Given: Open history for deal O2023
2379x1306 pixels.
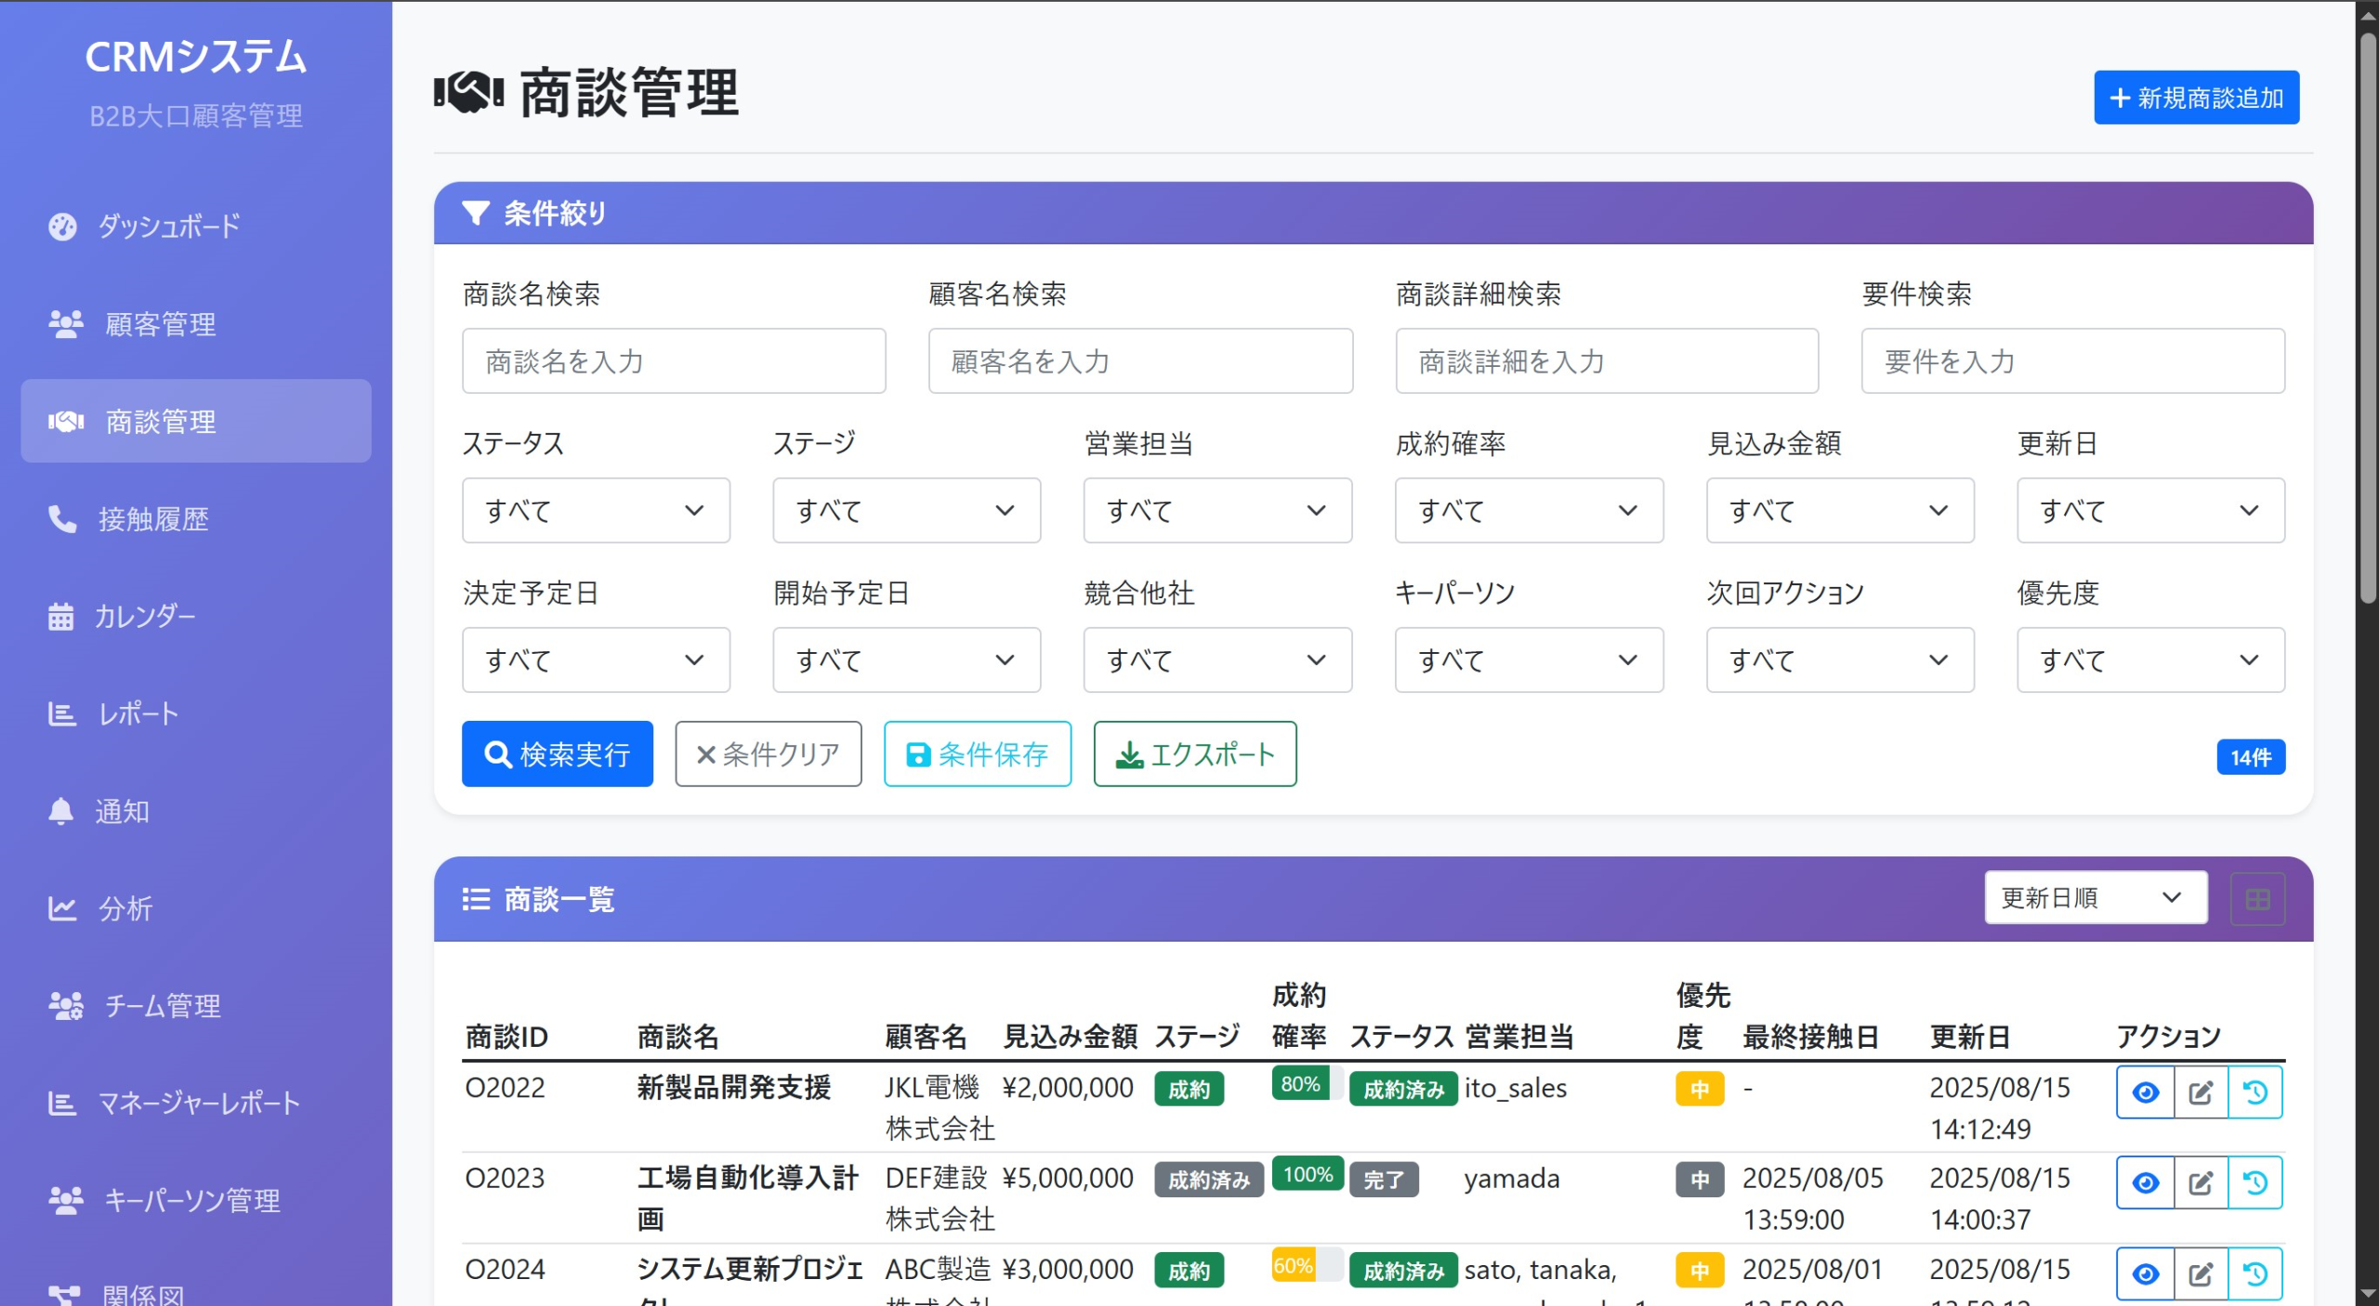Looking at the screenshot, I should pyautogui.click(x=2255, y=1182).
